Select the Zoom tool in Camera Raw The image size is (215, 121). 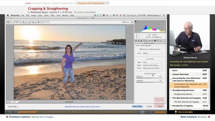point(8,22)
